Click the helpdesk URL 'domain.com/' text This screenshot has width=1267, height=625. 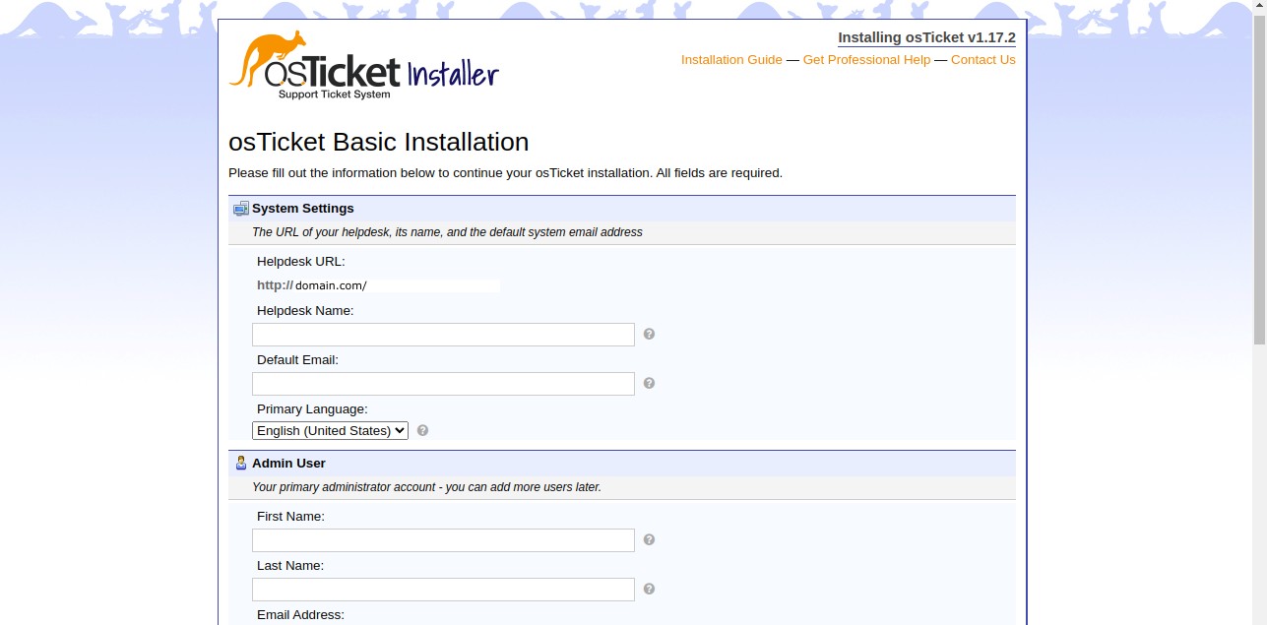331,285
